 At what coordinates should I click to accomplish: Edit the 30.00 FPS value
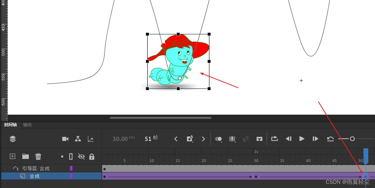click(x=120, y=139)
